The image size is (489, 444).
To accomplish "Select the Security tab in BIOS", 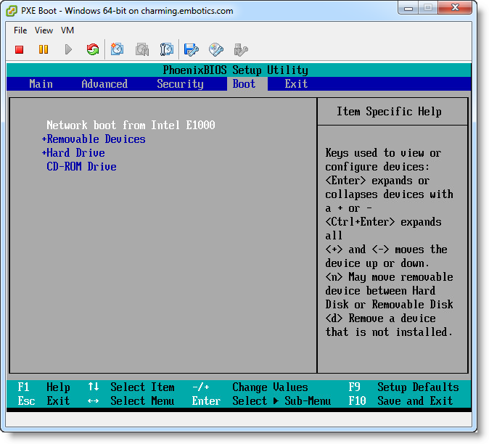I will click(180, 84).
